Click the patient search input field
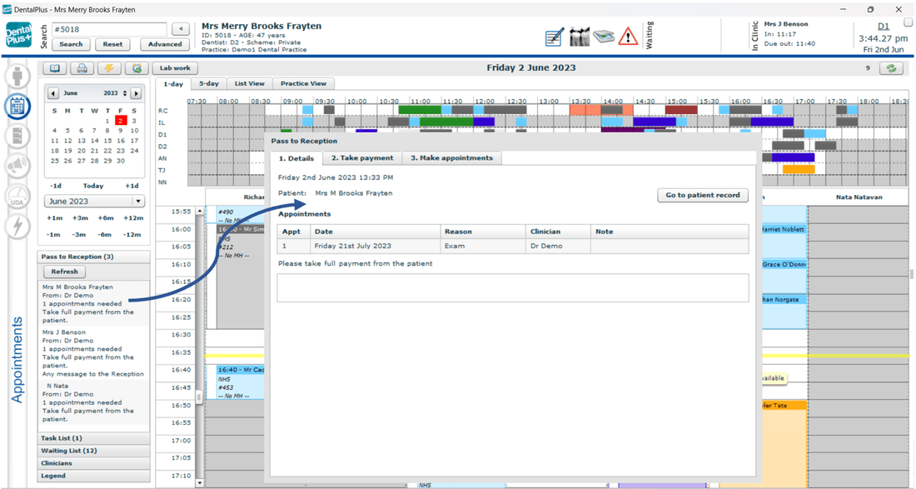The height and width of the screenshot is (489, 916). click(x=108, y=29)
